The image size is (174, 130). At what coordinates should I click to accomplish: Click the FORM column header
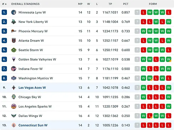tap(153, 4)
